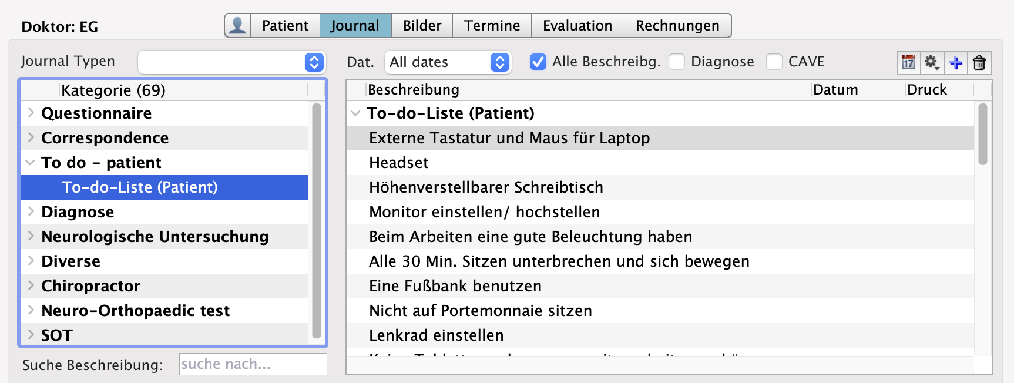Toggle the Alle Beschreibg. checkbox
Screen dimensions: 1014x383
538,62
